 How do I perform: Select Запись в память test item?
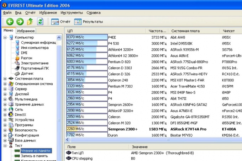coord(35,156)
